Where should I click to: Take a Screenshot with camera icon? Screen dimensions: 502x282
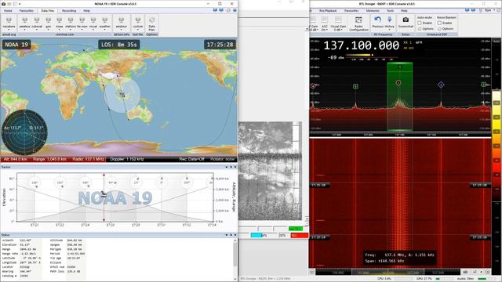coord(406,23)
